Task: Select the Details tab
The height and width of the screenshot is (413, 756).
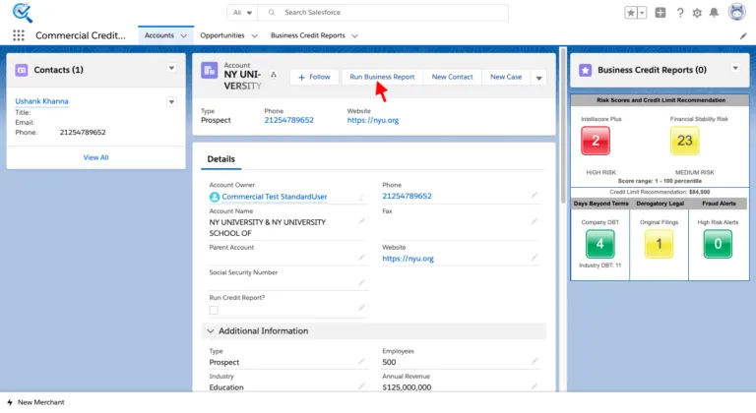Action: 220,159
